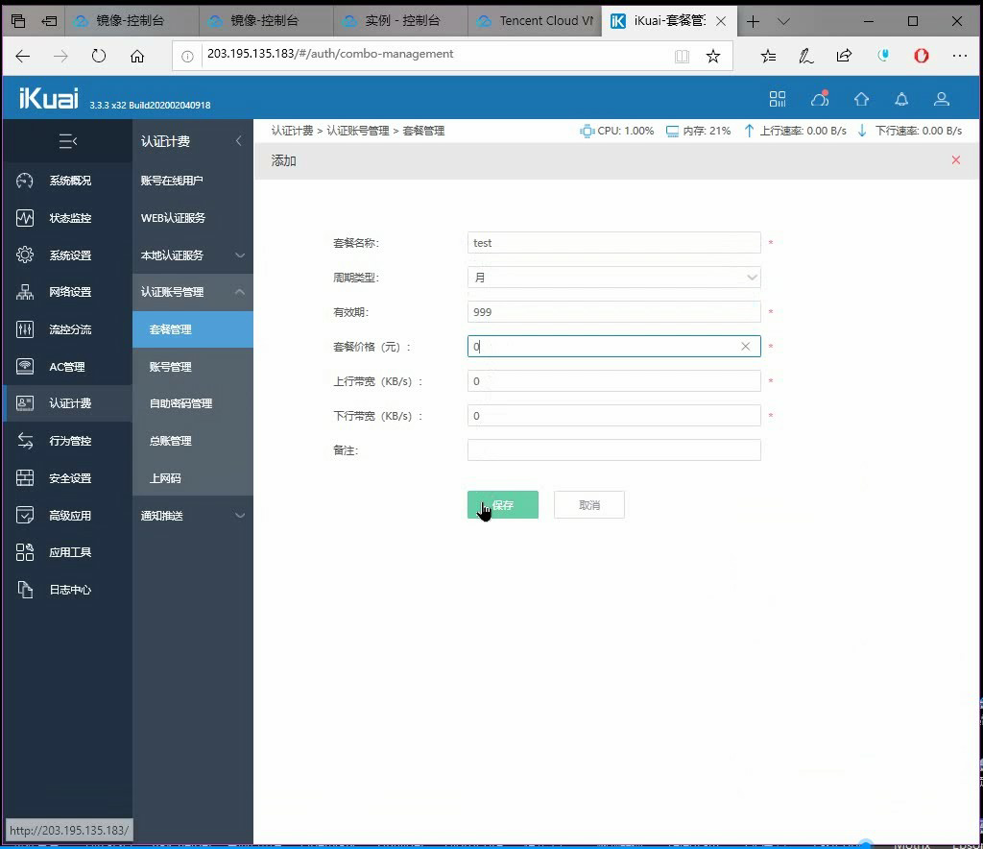Screen dimensions: 983x849
Task: Open 账号管理 in the submenu
Action: (x=171, y=367)
